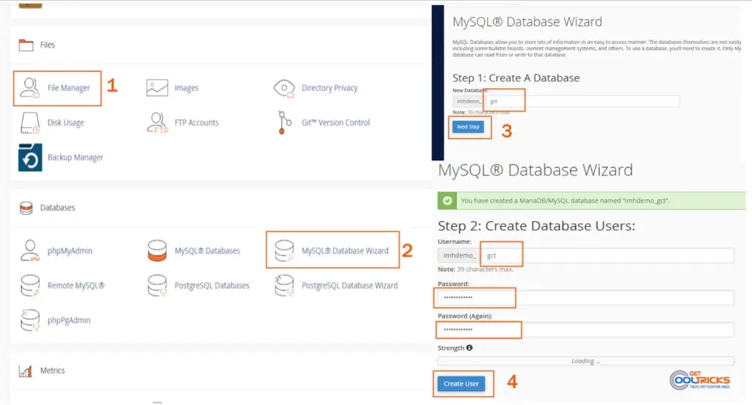Open PostgreSQL Databases icon

158,285
